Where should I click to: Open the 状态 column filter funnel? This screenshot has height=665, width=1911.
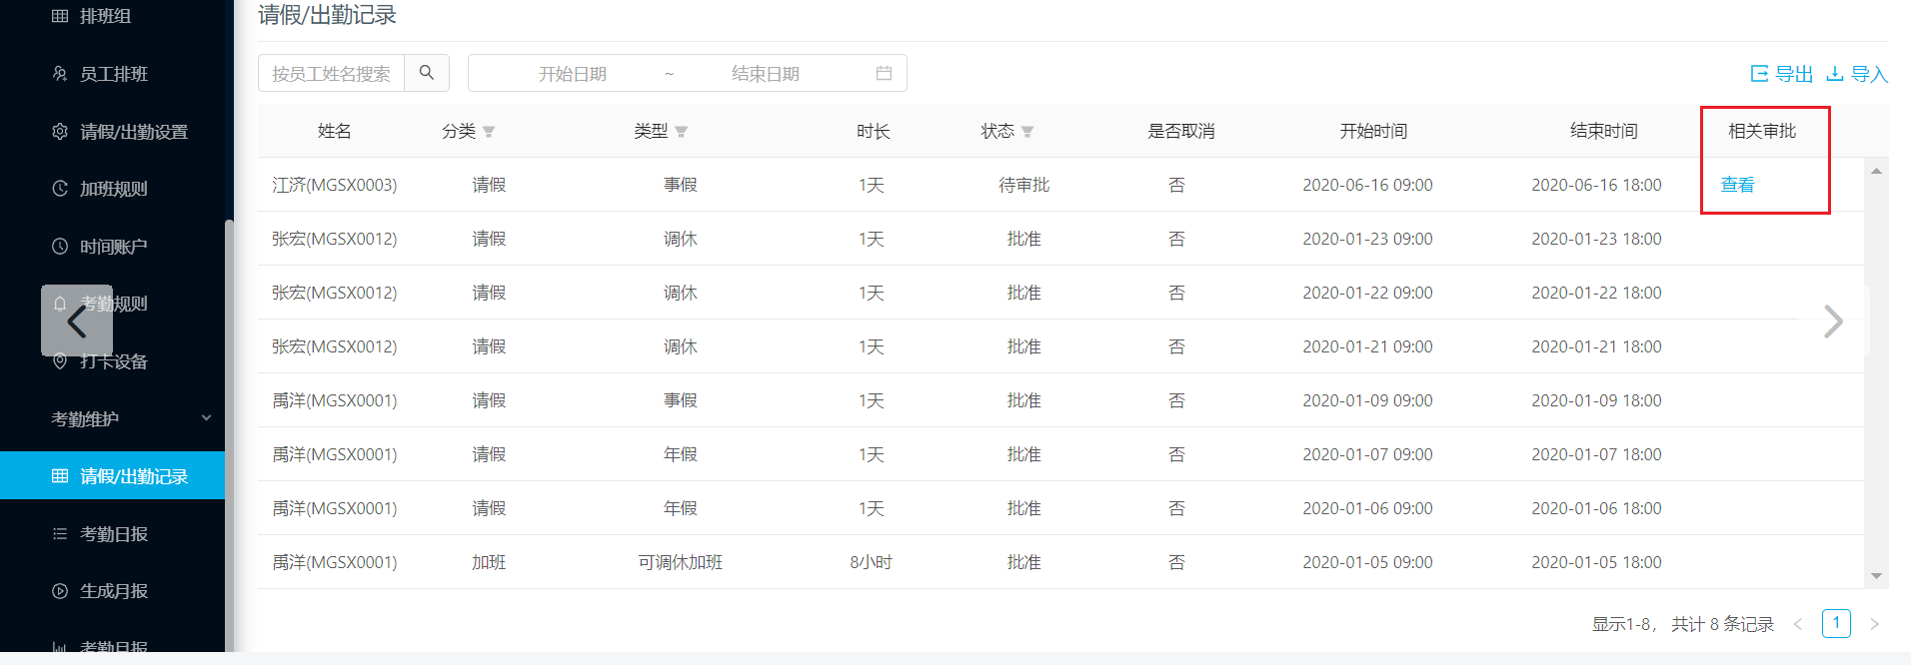coord(1027,132)
